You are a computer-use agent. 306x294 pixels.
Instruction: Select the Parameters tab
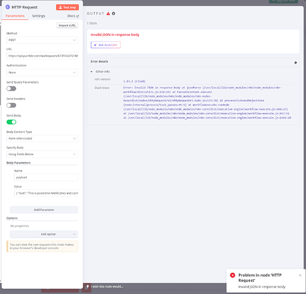click(15, 16)
